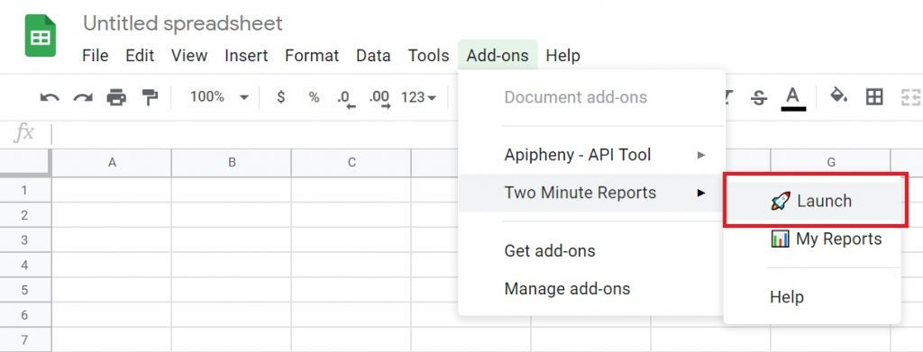Screen dimensions: 923x352
Task: Click the undo arrow icon
Action: tap(50, 97)
